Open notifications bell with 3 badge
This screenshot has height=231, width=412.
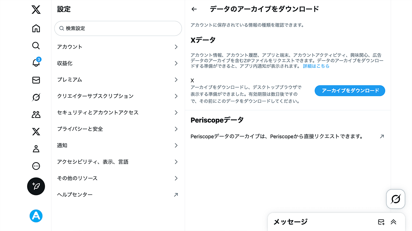(36, 62)
